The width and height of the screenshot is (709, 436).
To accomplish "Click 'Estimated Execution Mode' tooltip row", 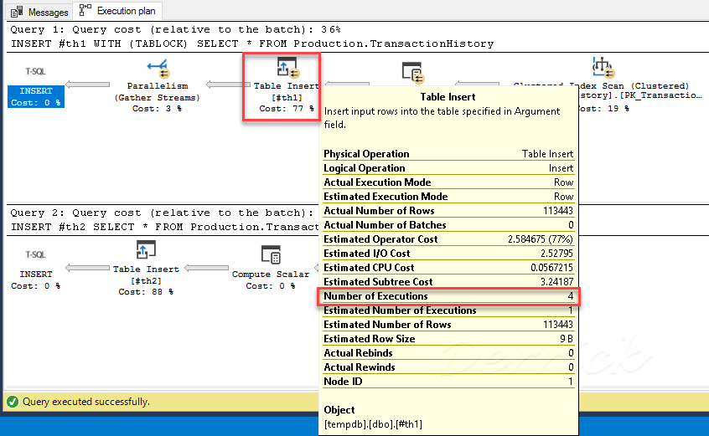I will click(448, 197).
